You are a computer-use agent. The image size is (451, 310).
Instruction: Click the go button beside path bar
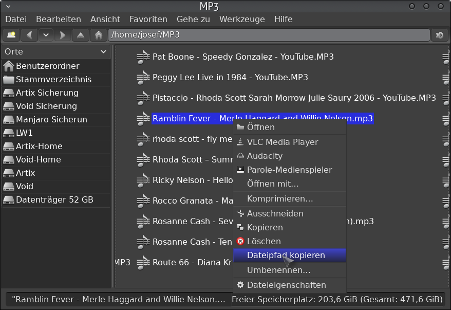pos(440,35)
